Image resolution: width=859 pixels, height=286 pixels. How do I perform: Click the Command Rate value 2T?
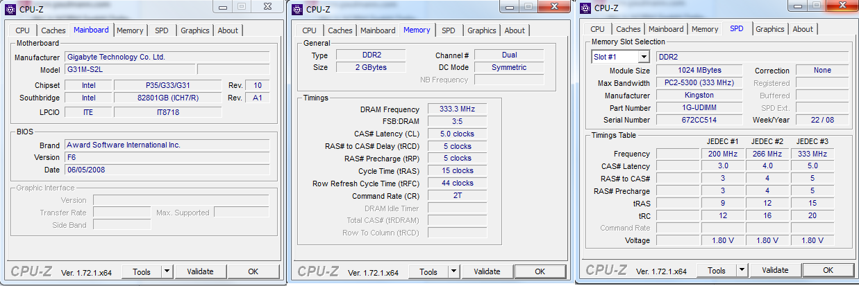point(456,195)
